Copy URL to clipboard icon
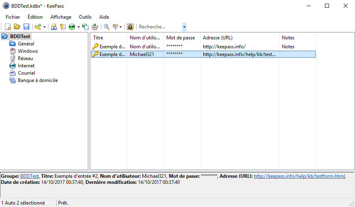The image size is (355, 207). [x=85, y=27]
